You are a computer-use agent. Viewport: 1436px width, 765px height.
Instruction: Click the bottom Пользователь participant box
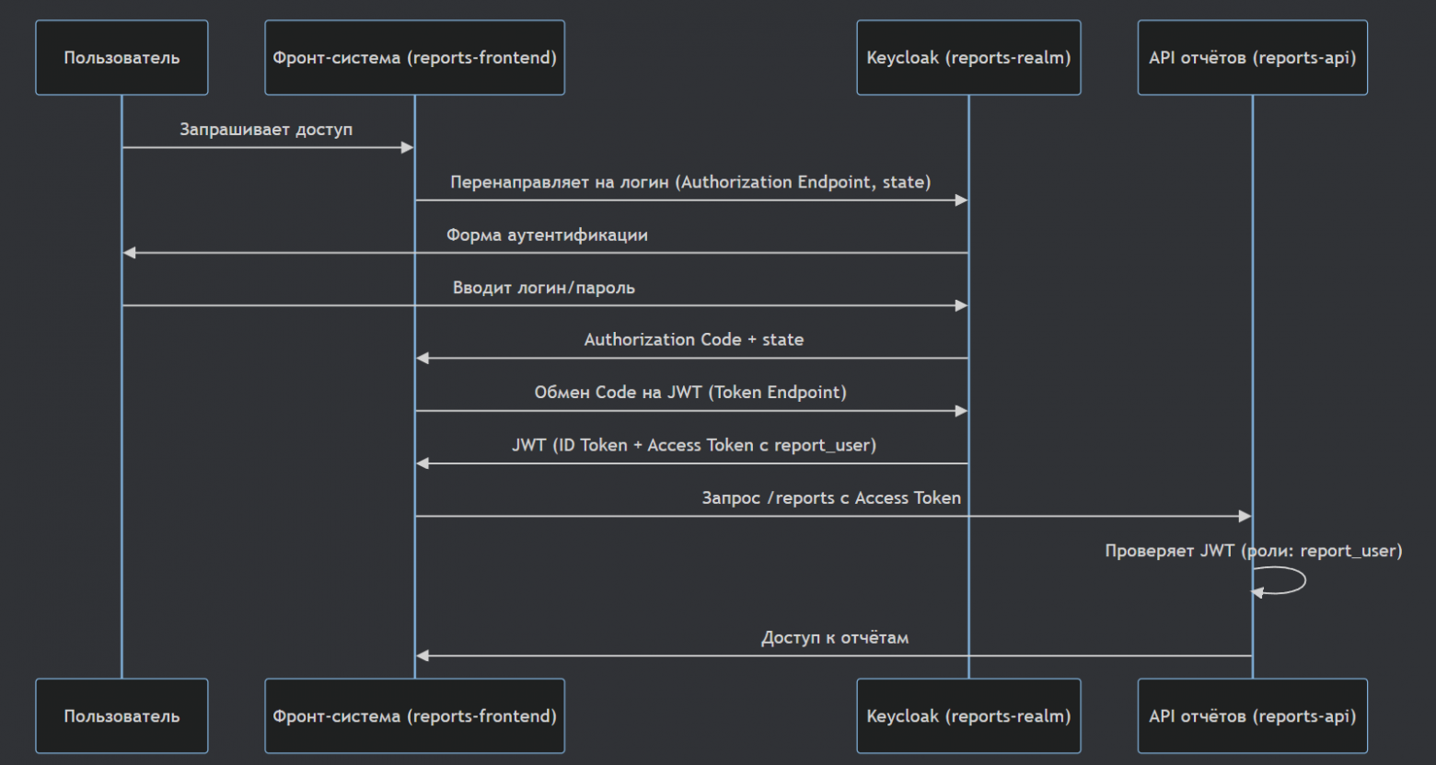122,716
